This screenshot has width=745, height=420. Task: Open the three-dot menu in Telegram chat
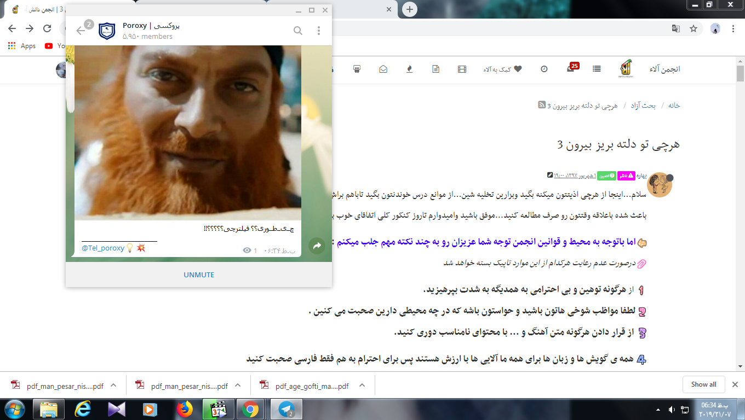pyautogui.click(x=319, y=31)
